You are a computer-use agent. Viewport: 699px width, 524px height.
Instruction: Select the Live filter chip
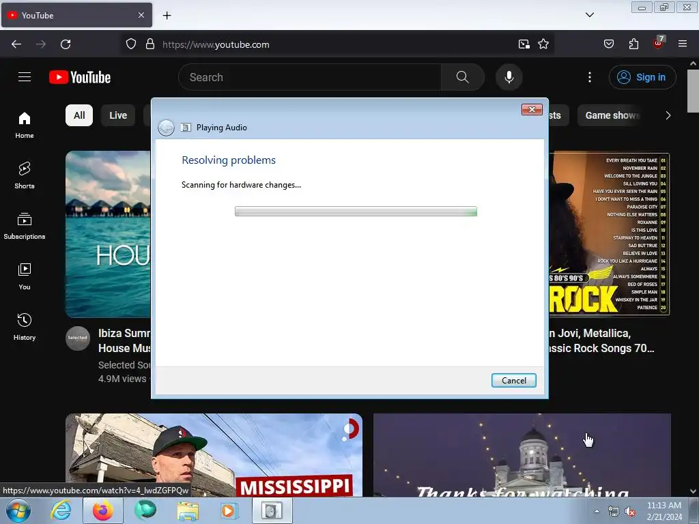click(x=118, y=115)
